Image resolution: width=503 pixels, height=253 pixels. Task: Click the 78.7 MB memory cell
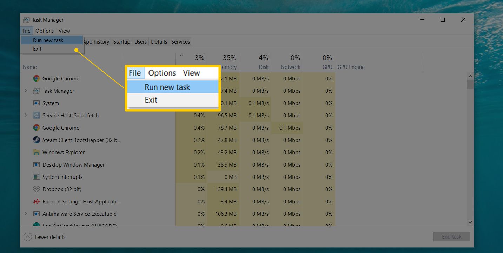223,128
